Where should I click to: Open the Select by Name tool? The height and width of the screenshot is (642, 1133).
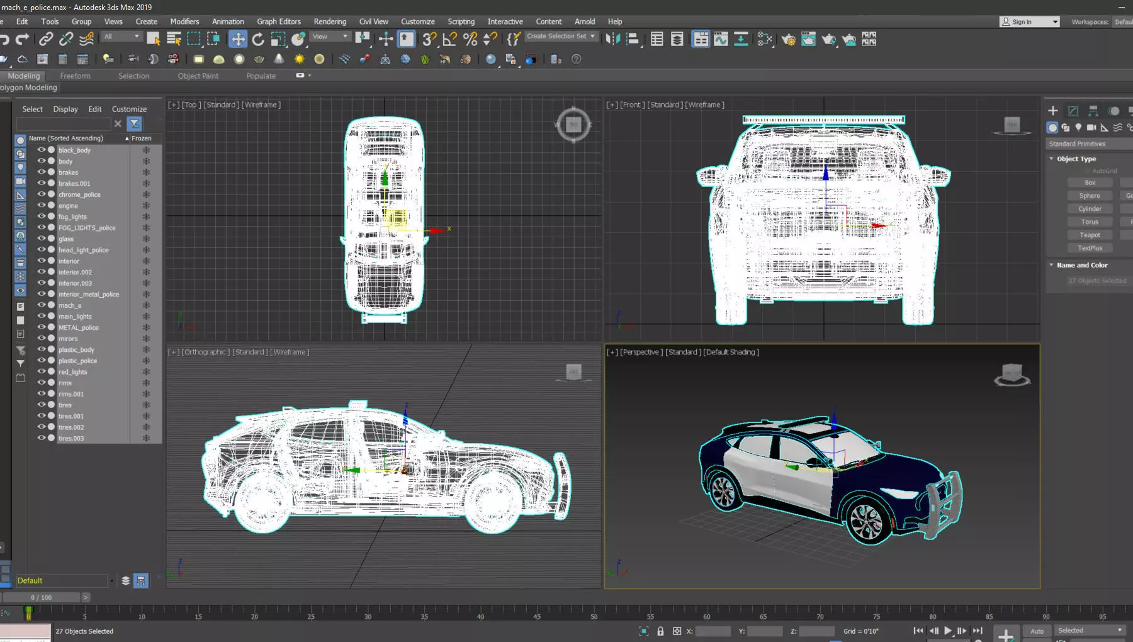pos(174,40)
